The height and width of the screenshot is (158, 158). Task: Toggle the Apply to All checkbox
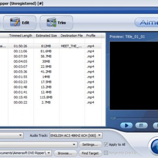(x=106, y=145)
